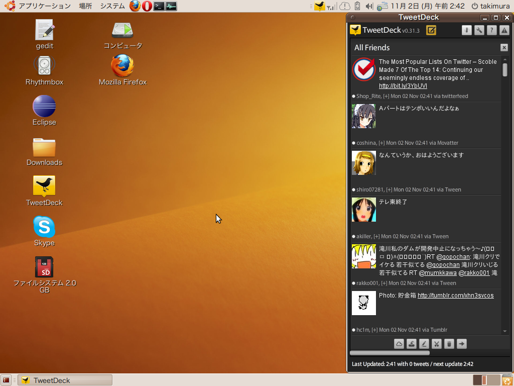Select the ファイルシステム 2.0 GB SD icon
Screen dimensions: 514x386
(x=45, y=275)
